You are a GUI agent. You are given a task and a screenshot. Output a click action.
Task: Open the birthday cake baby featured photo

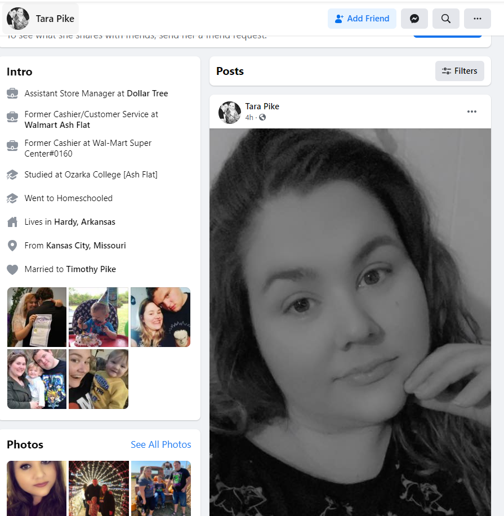(99, 317)
